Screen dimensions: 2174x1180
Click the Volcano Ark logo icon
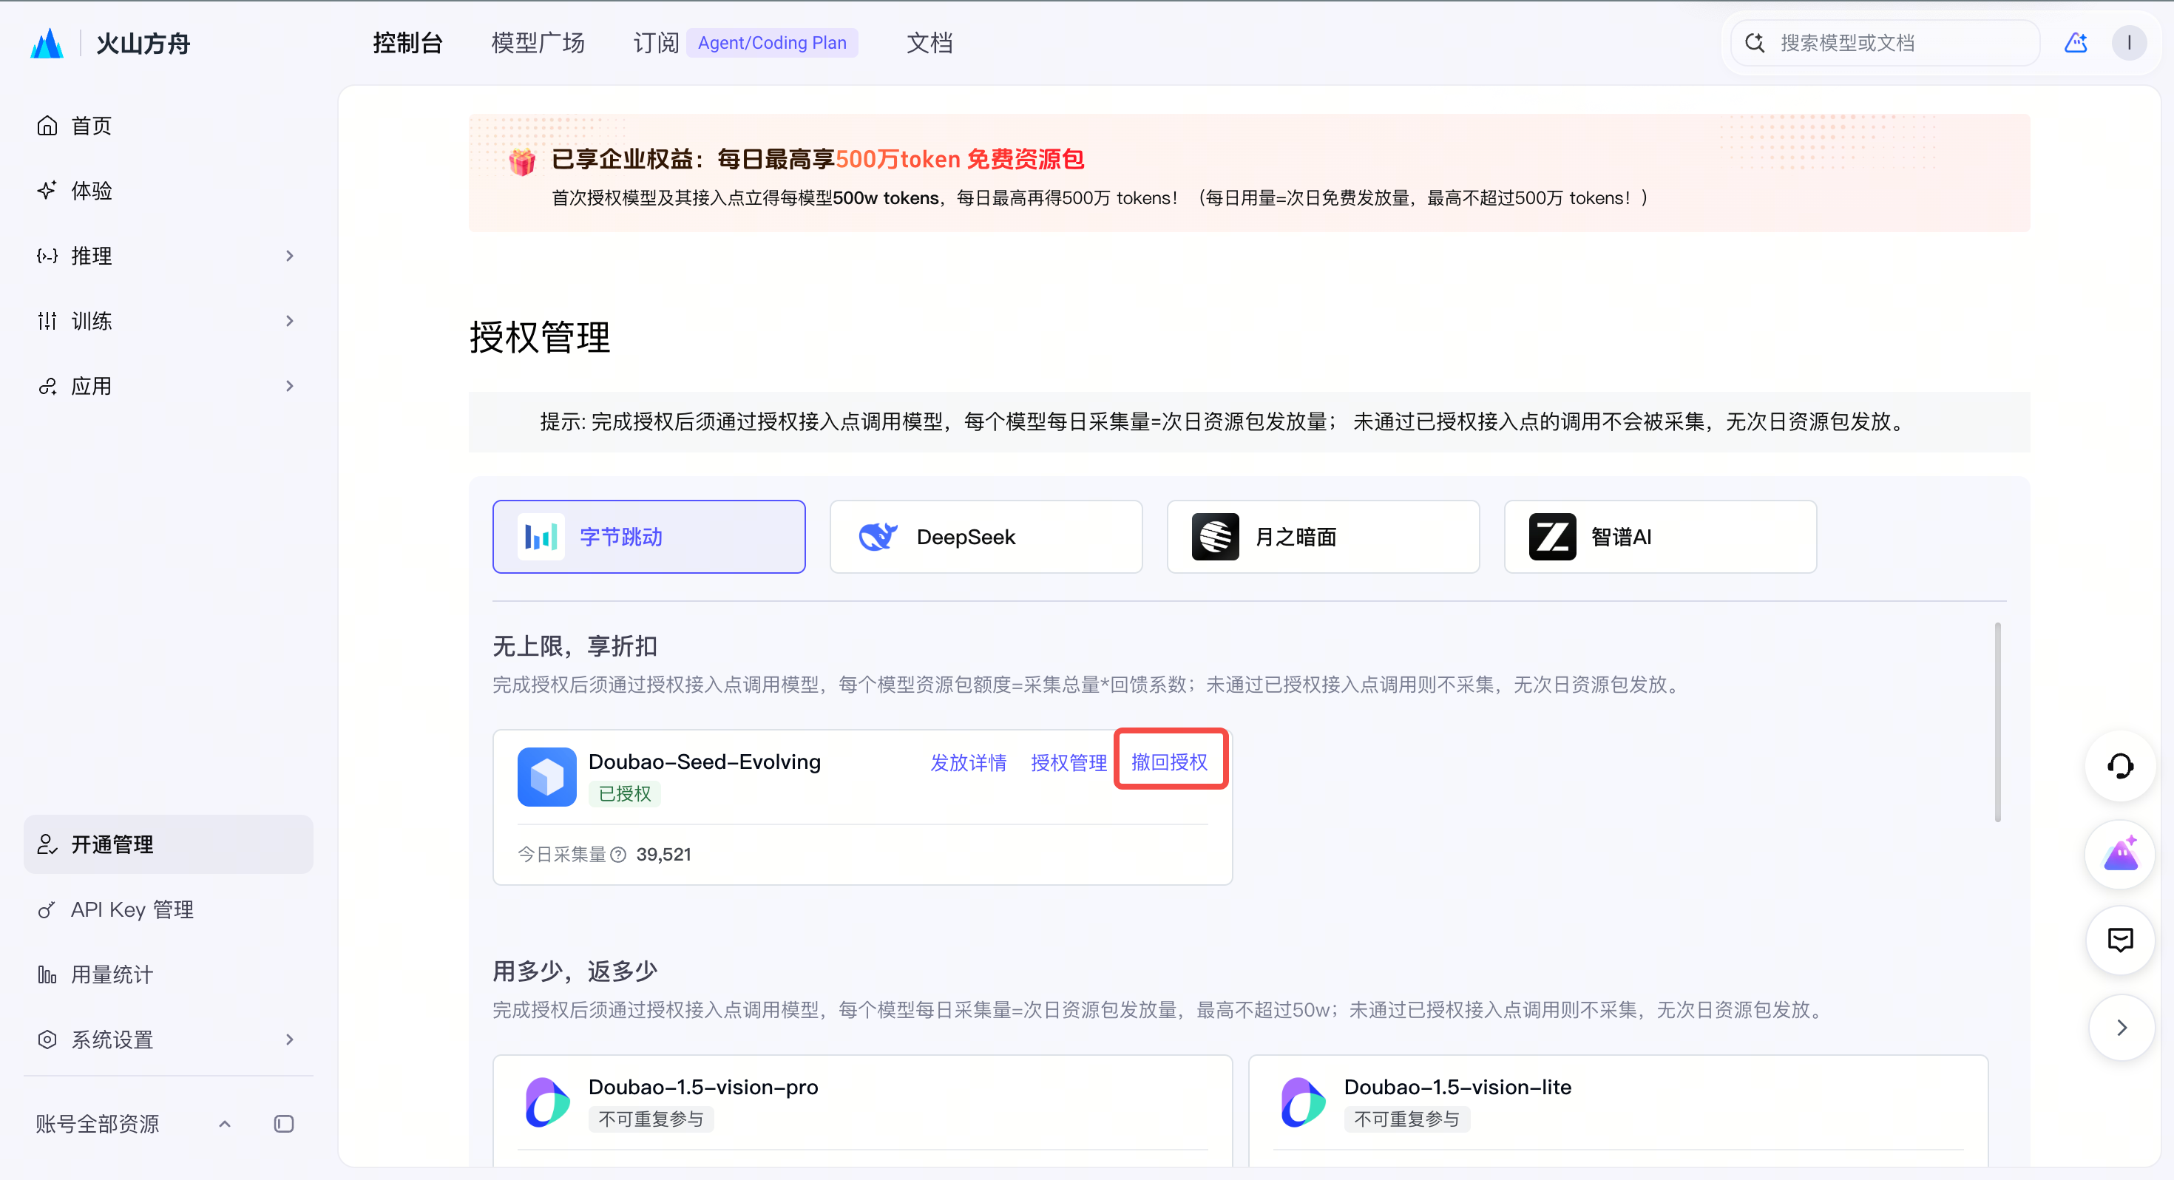[47, 43]
